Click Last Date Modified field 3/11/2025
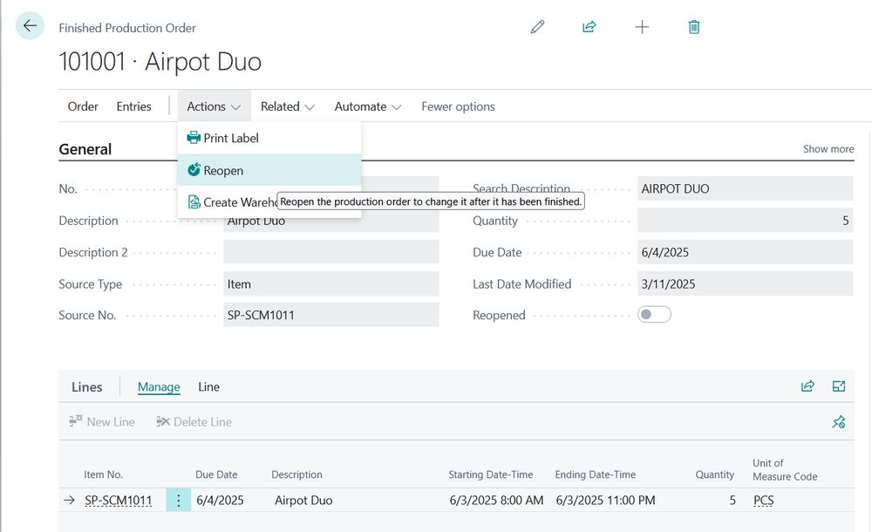 pyautogui.click(x=746, y=283)
